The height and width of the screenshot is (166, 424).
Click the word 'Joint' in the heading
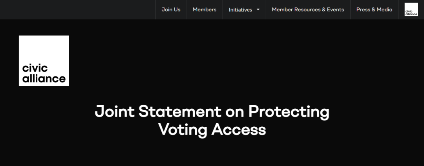click(x=115, y=112)
